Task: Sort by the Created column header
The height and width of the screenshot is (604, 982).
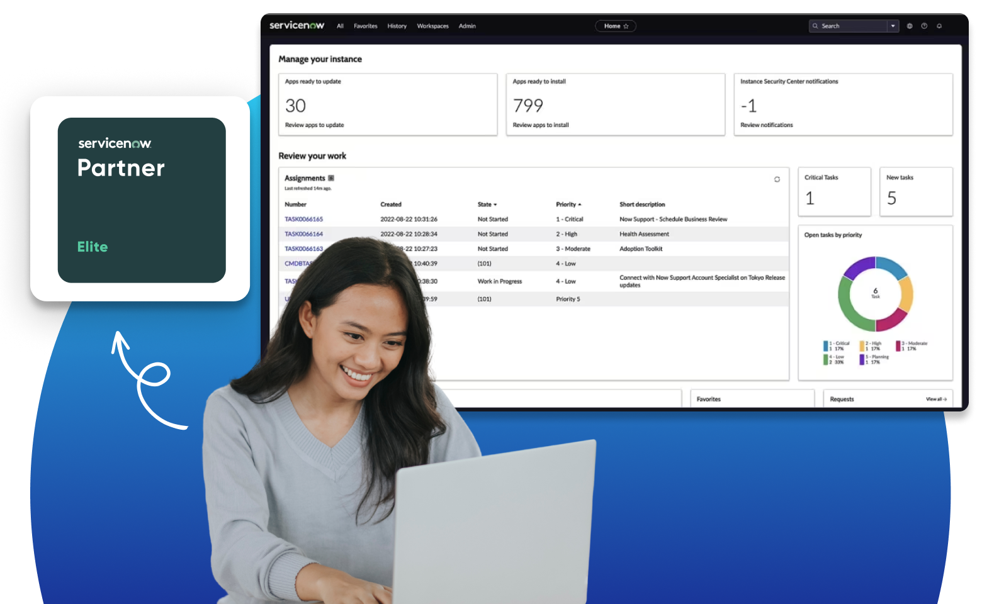Action: (x=391, y=204)
